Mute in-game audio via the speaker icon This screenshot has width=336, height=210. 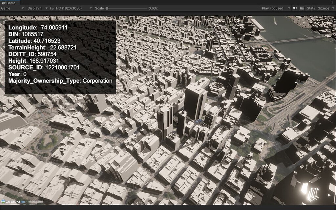tap(295, 8)
